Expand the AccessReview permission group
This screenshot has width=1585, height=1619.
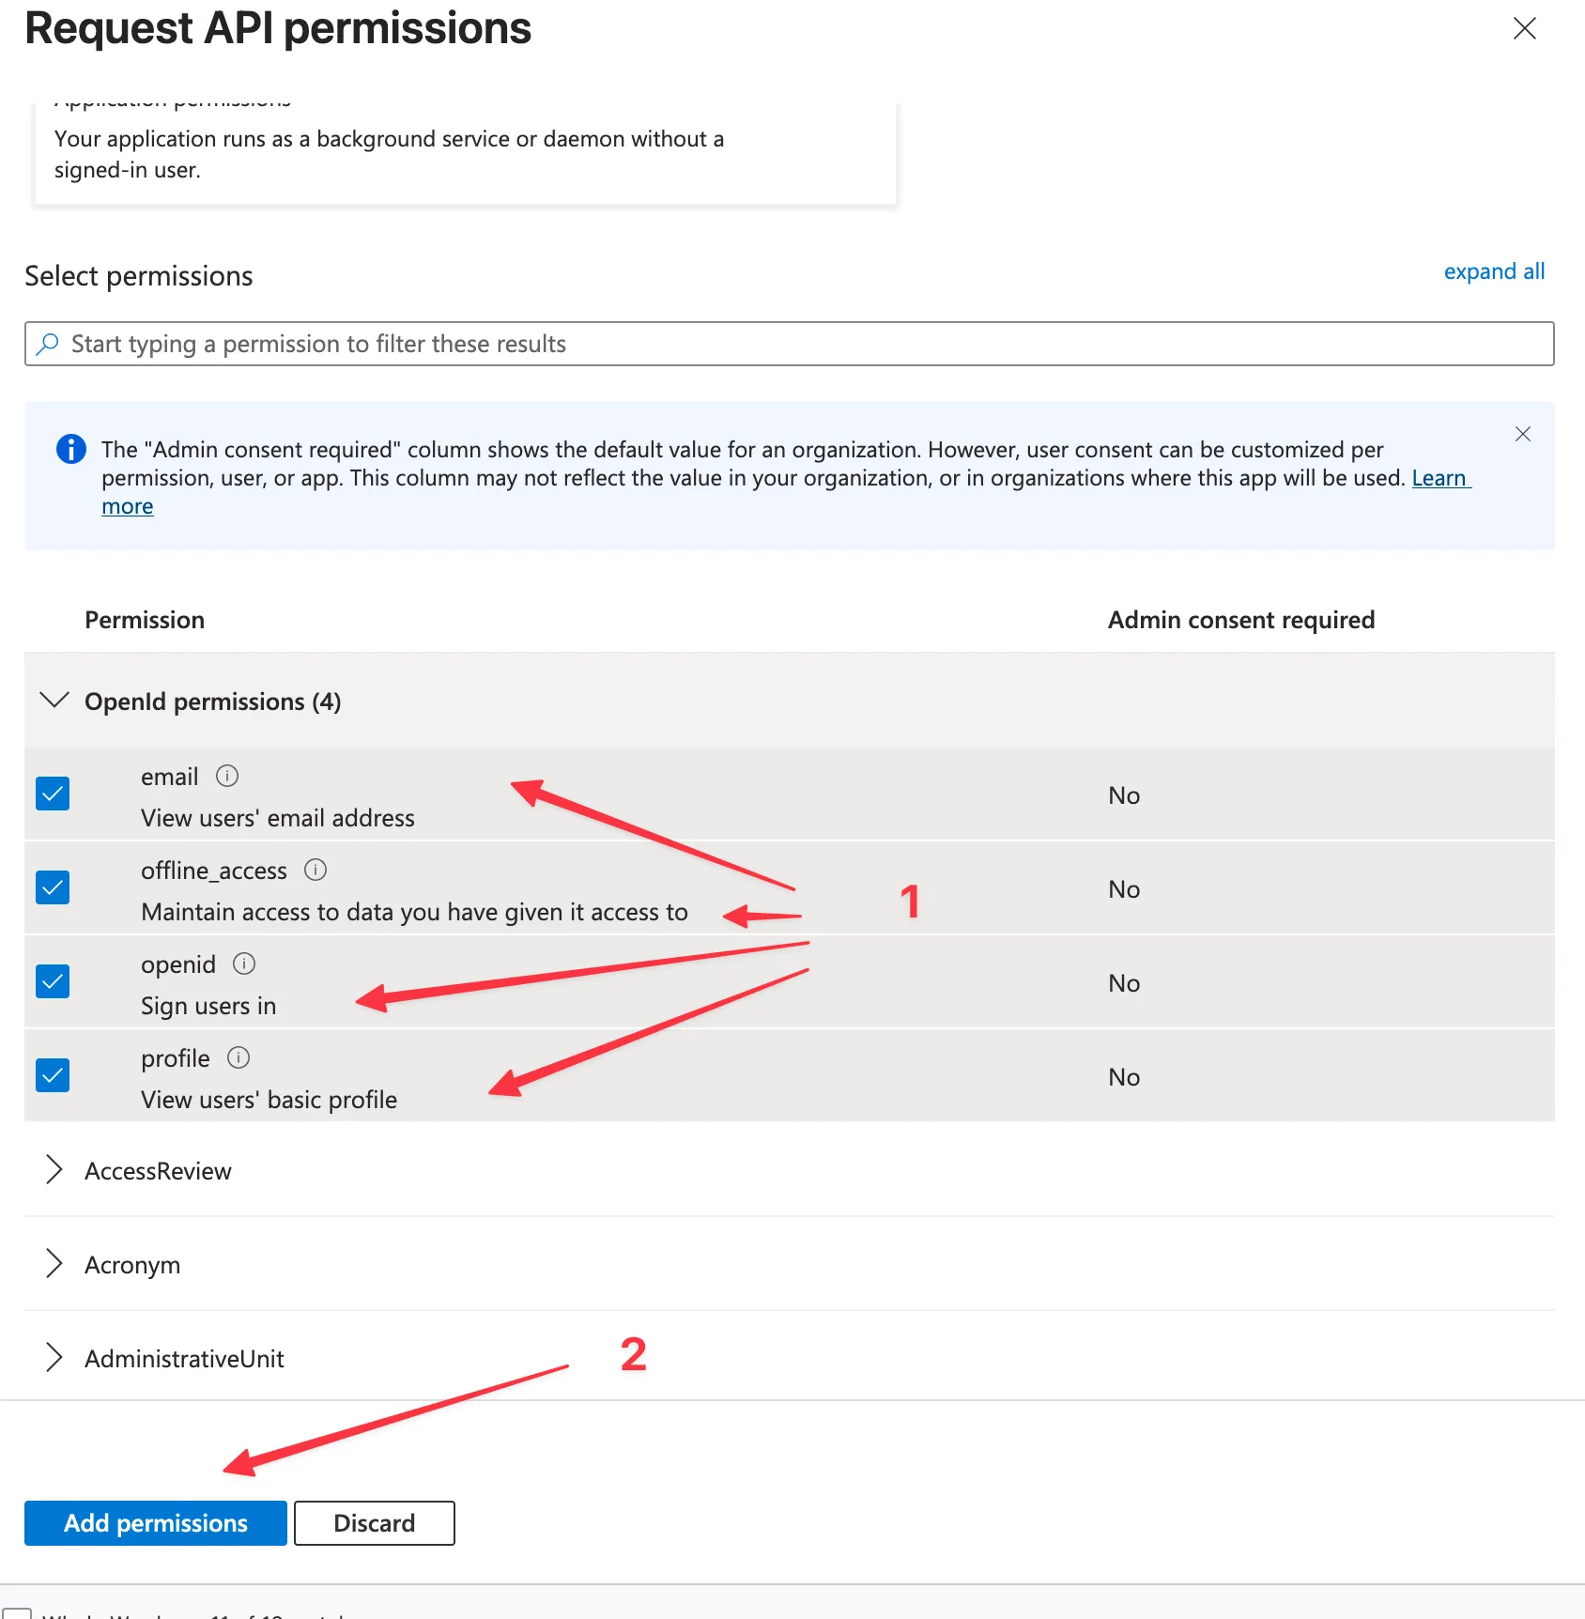[x=54, y=1170]
